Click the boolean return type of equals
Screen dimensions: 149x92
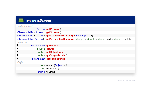coord(40,65)
